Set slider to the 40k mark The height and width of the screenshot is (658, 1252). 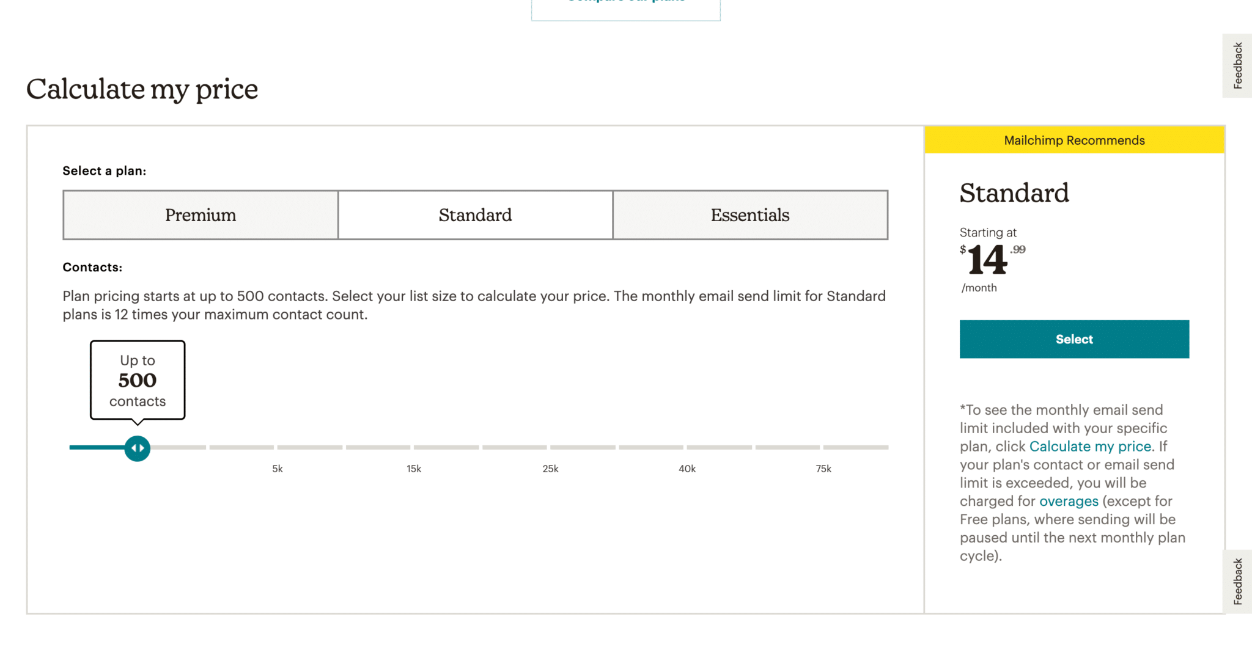pos(687,447)
